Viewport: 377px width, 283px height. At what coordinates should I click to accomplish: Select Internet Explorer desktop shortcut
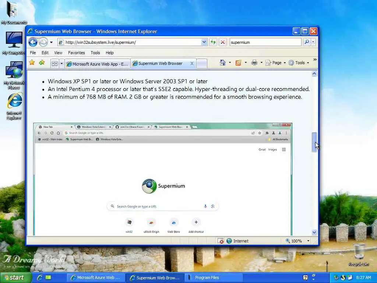(14, 106)
